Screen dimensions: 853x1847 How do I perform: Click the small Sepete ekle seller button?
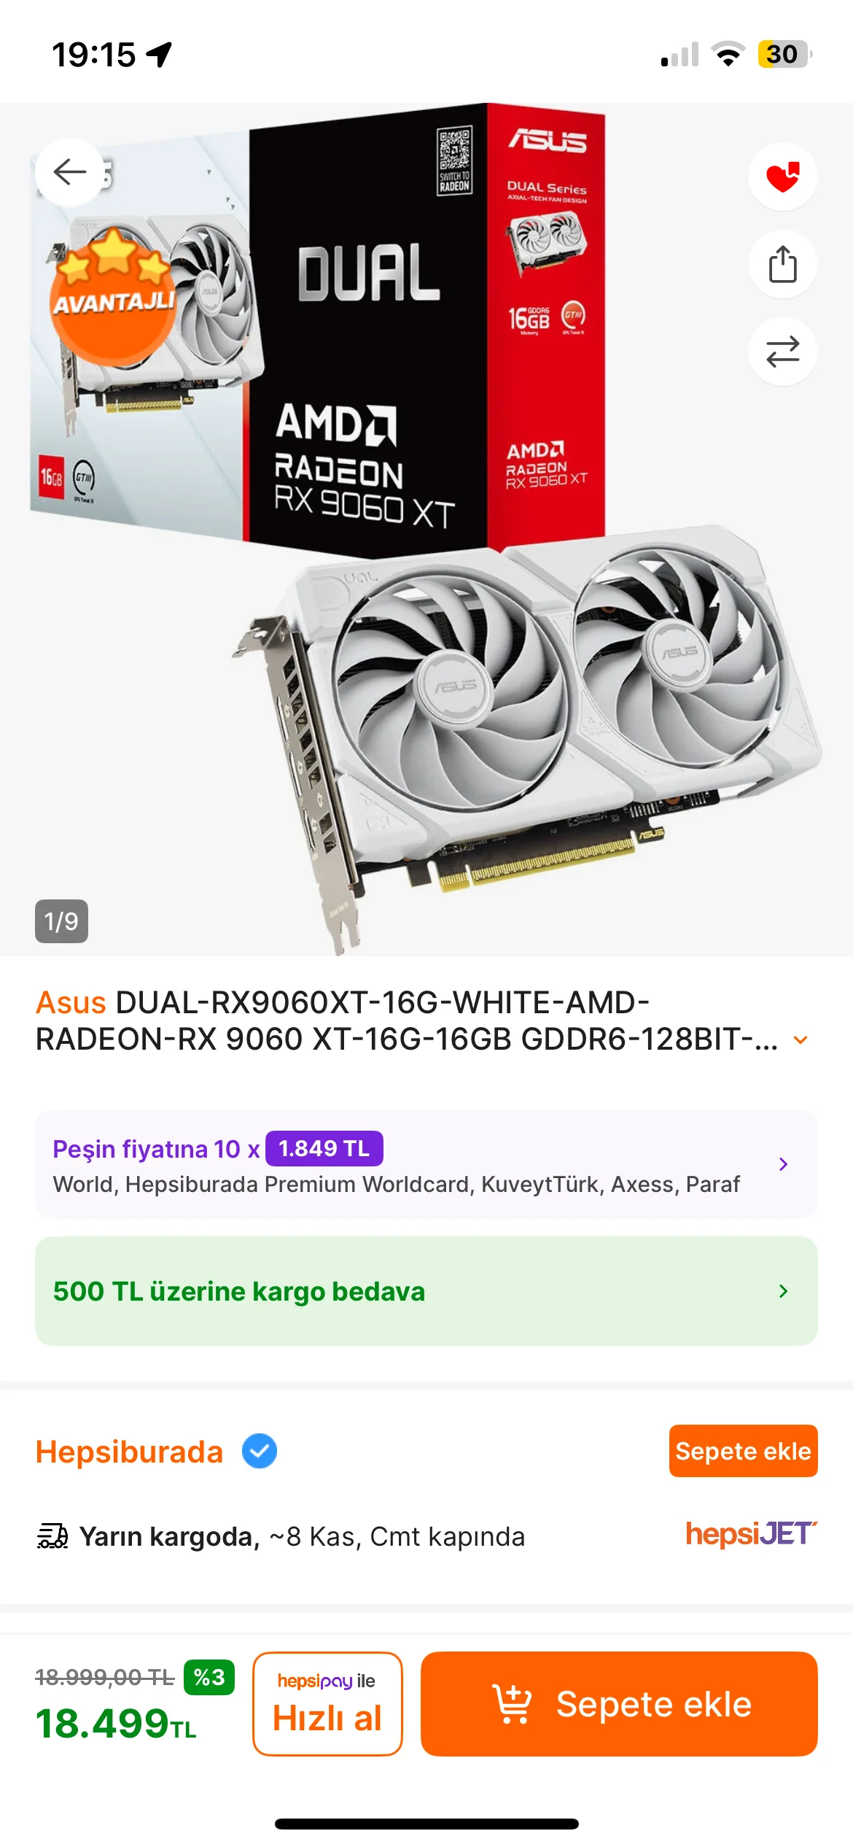(743, 1451)
